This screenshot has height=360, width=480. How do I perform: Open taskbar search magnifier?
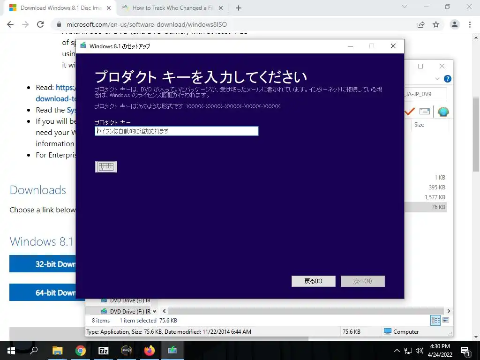pos(34,351)
